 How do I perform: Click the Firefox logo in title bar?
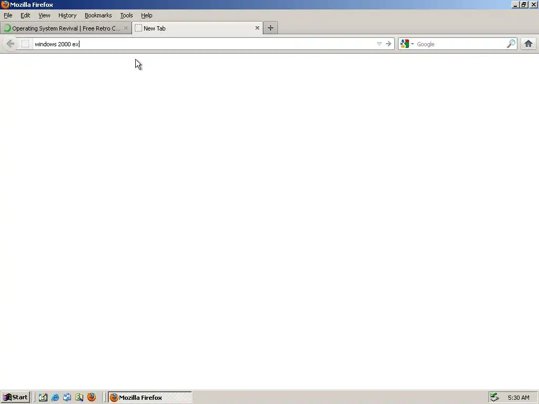[x=5, y=4]
